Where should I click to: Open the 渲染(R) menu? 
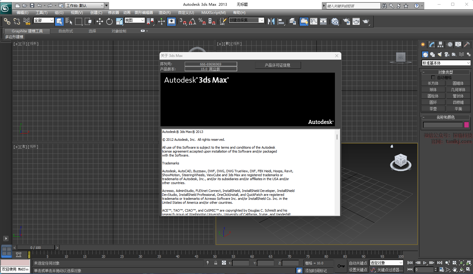coord(164,13)
